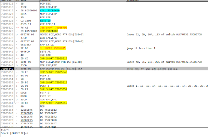Click ECX=4 in the information pane

tap(5, 130)
